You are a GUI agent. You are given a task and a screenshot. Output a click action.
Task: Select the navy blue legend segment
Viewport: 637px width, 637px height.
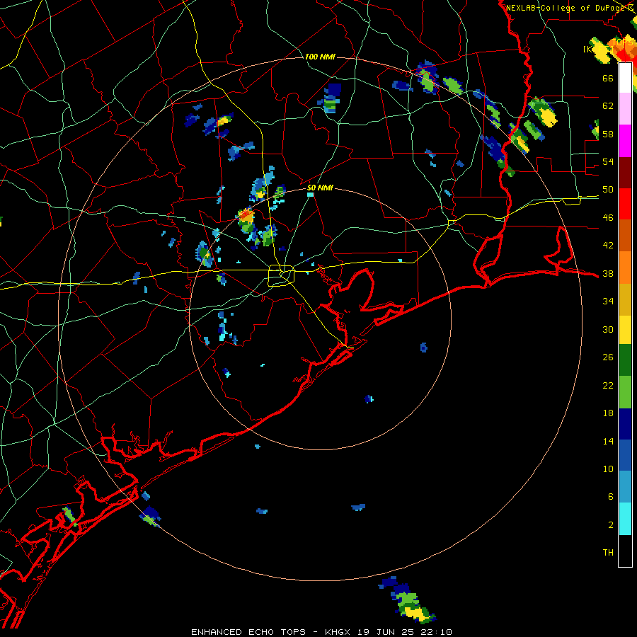(625, 424)
